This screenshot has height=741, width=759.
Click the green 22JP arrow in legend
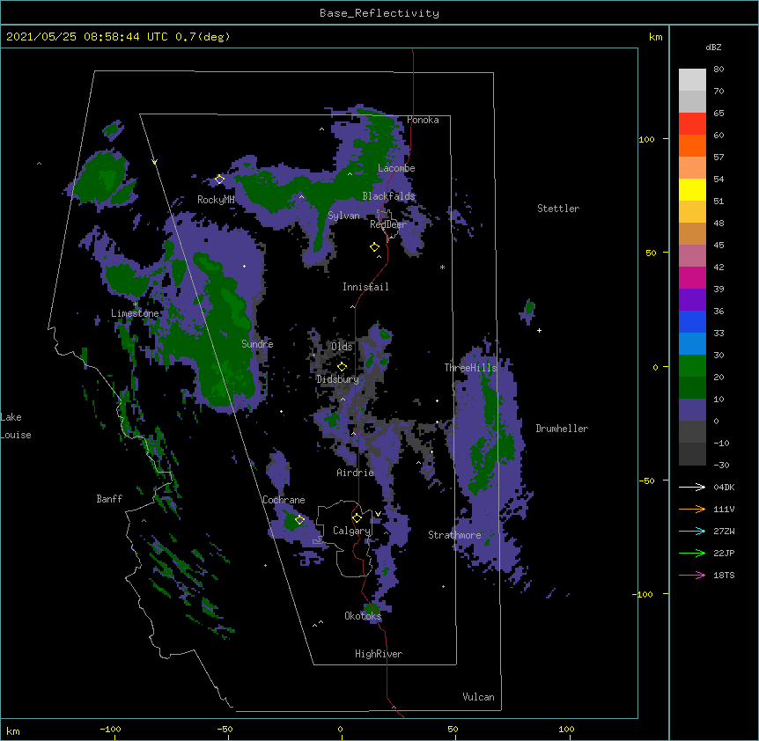692,553
